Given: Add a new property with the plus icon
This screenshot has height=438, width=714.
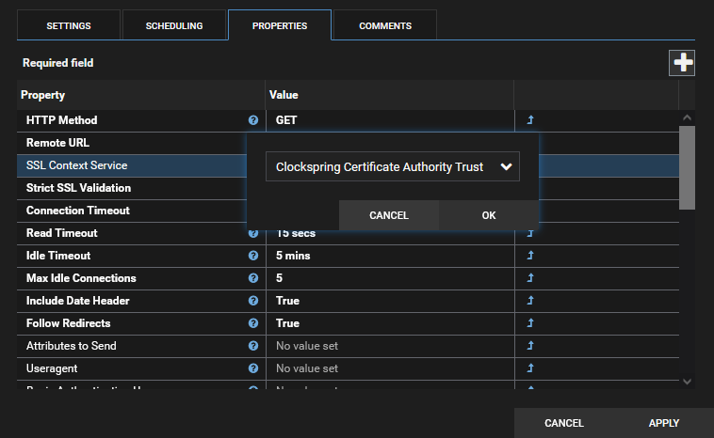Looking at the screenshot, I should (x=682, y=63).
